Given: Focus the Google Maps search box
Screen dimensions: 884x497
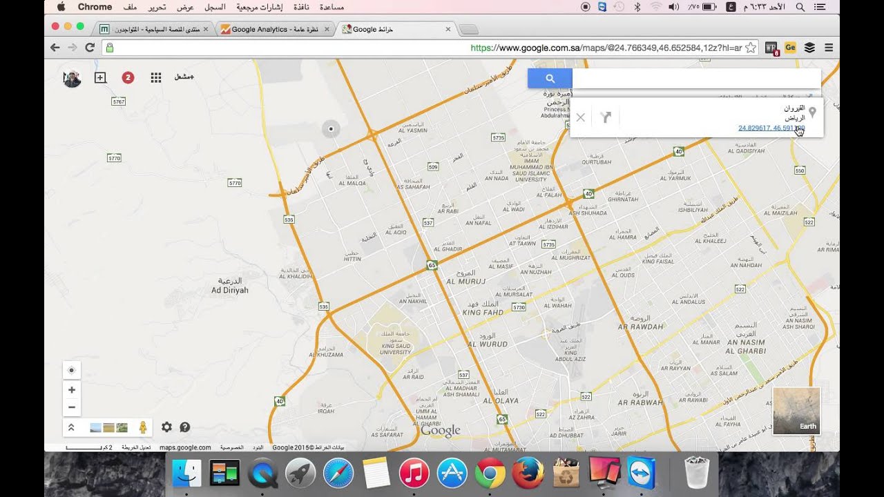Looking at the screenshot, I should click(696, 79).
